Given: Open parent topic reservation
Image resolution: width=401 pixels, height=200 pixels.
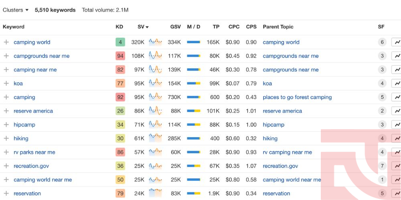Looking at the screenshot, I should 276,193.
